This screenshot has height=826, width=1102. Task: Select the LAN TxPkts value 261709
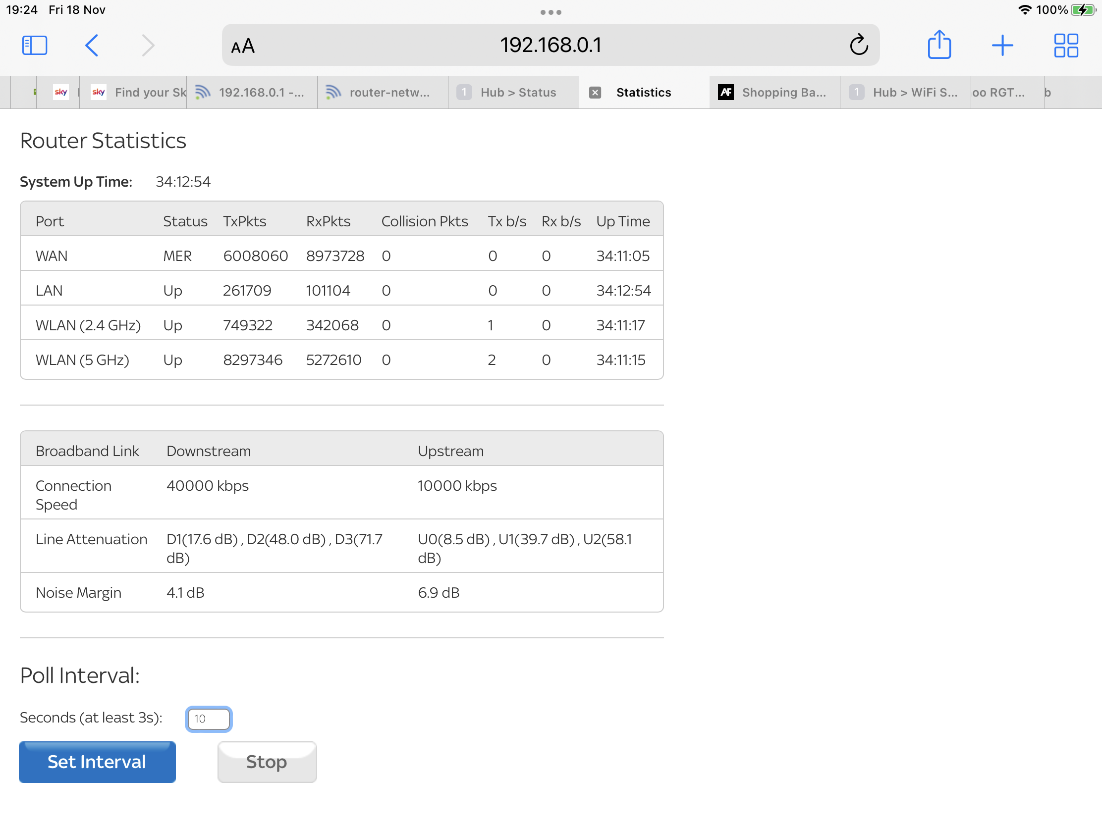(x=247, y=290)
